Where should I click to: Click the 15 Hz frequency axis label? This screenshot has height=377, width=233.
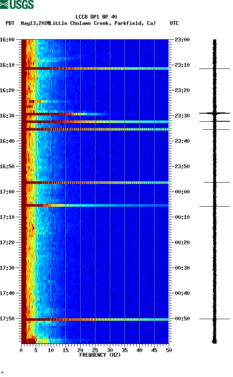click(x=65, y=350)
